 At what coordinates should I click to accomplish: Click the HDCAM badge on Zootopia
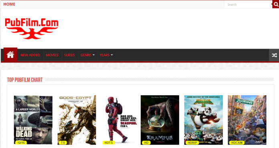237,142
